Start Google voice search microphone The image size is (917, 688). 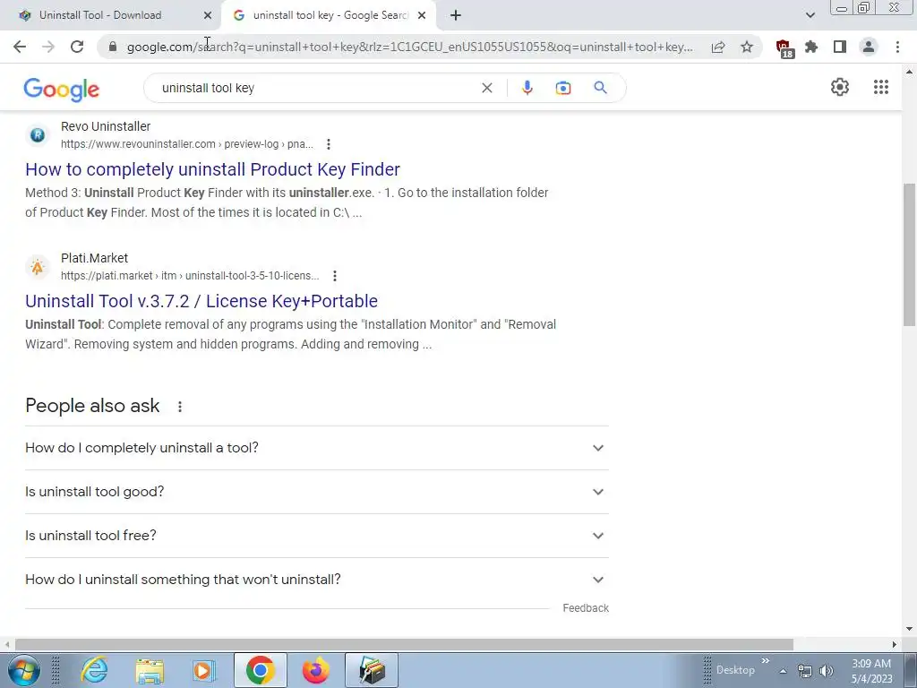(x=527, y=88)
